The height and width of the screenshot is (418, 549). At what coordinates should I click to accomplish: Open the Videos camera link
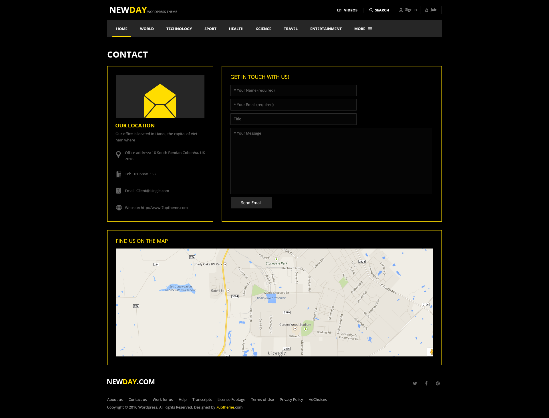[x=347, y=10]
